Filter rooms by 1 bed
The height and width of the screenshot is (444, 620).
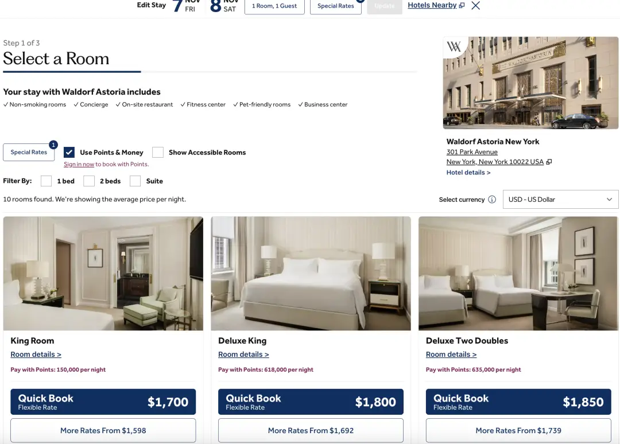(x=46, y=181)
